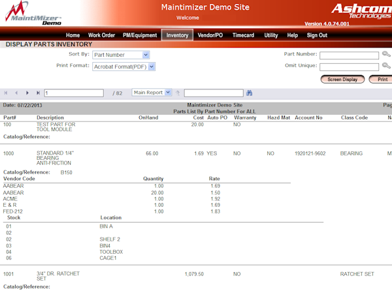Go to next report page icon
The image size is (392, 293).
click(x=27, y=93)
